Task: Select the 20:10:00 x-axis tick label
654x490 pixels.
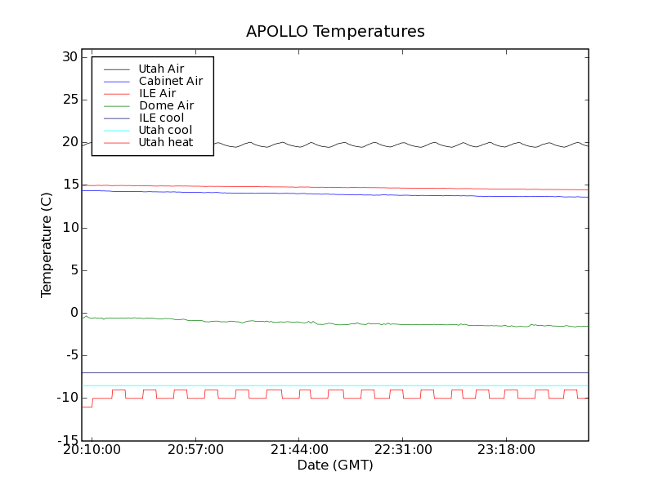Action: (x=92, y=450)
